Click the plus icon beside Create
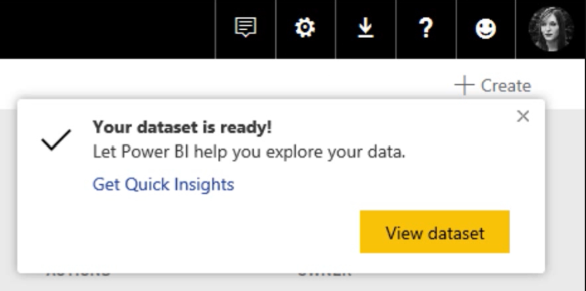 (464, 85)
